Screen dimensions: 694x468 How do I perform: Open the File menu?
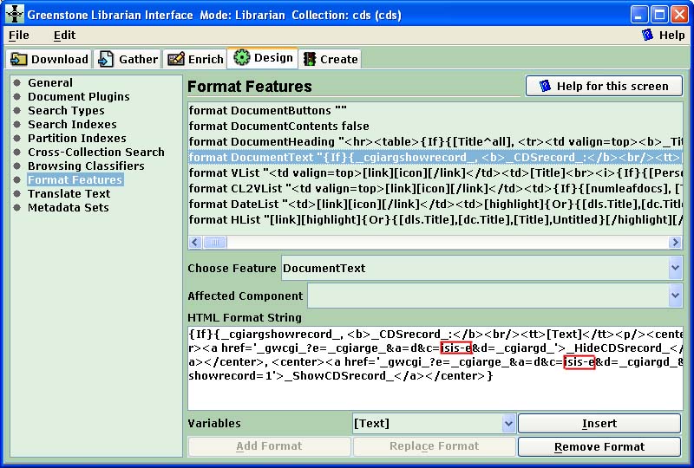(18, 36)
